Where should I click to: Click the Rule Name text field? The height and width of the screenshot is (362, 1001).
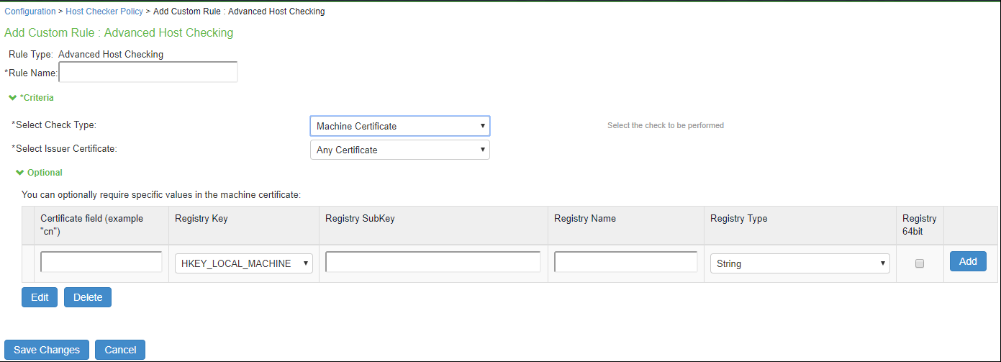click(x=148, y=72)
